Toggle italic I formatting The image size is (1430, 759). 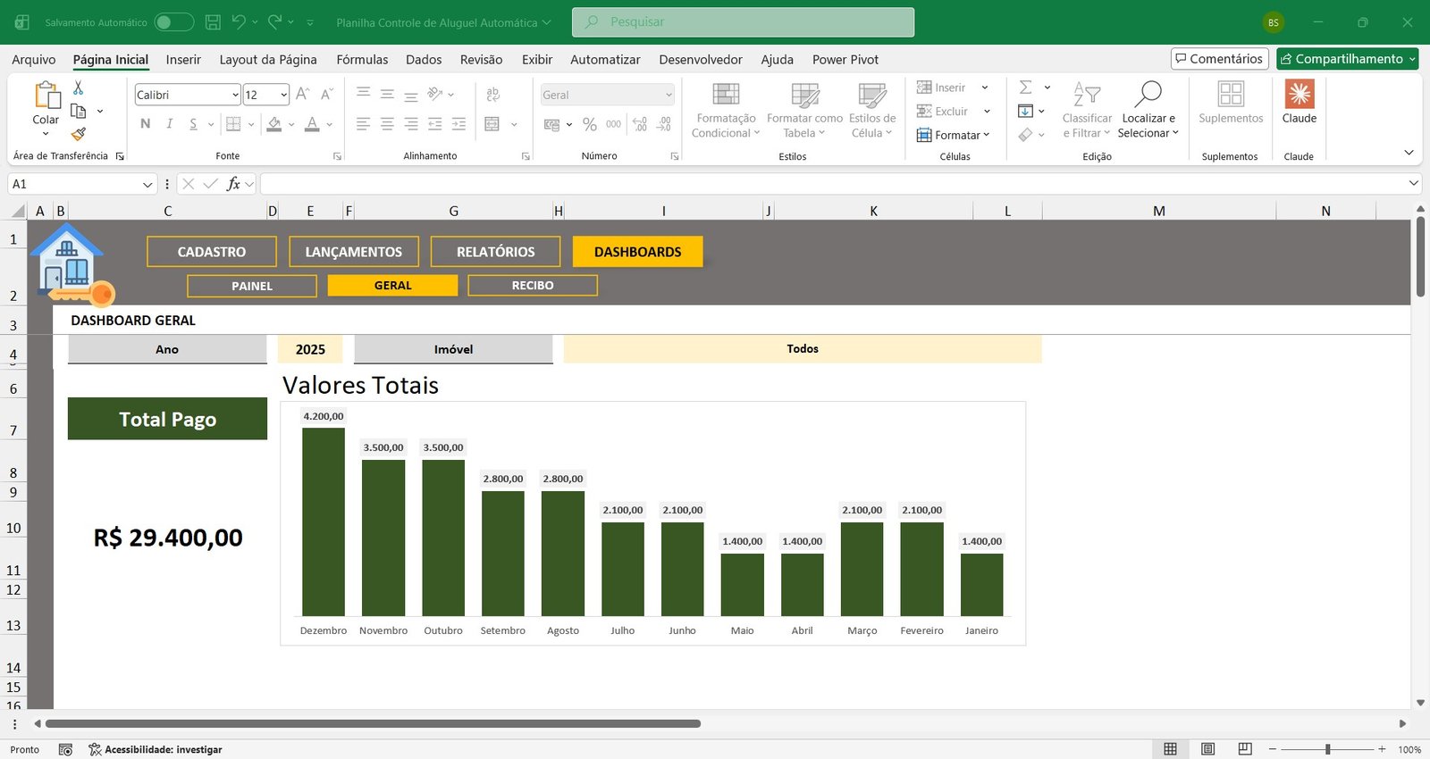click(x=169, y=124)
